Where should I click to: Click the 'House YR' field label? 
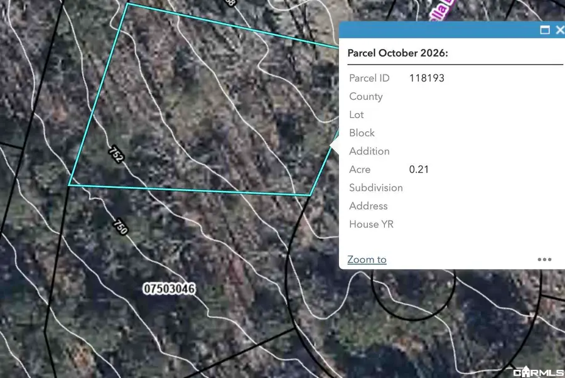371,224
